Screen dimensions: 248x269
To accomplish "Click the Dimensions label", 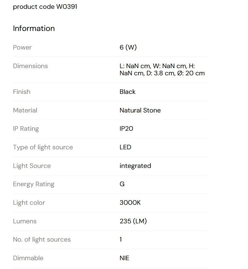I will (30, 66).
